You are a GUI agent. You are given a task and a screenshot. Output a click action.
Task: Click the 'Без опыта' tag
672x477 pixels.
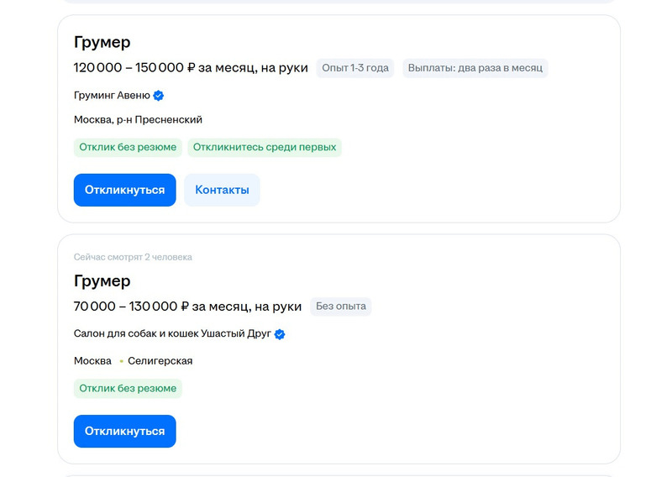[x=340, y=307]
